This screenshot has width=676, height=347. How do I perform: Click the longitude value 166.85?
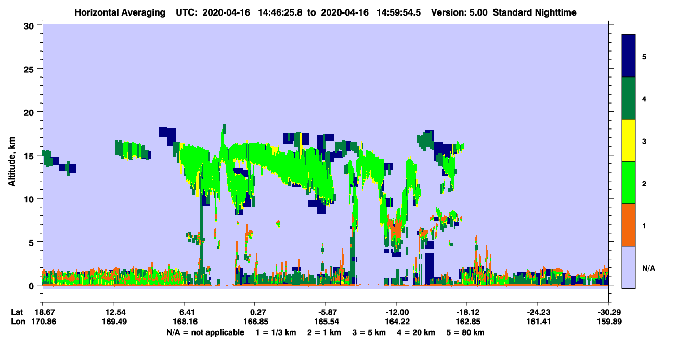click(255, 322)
